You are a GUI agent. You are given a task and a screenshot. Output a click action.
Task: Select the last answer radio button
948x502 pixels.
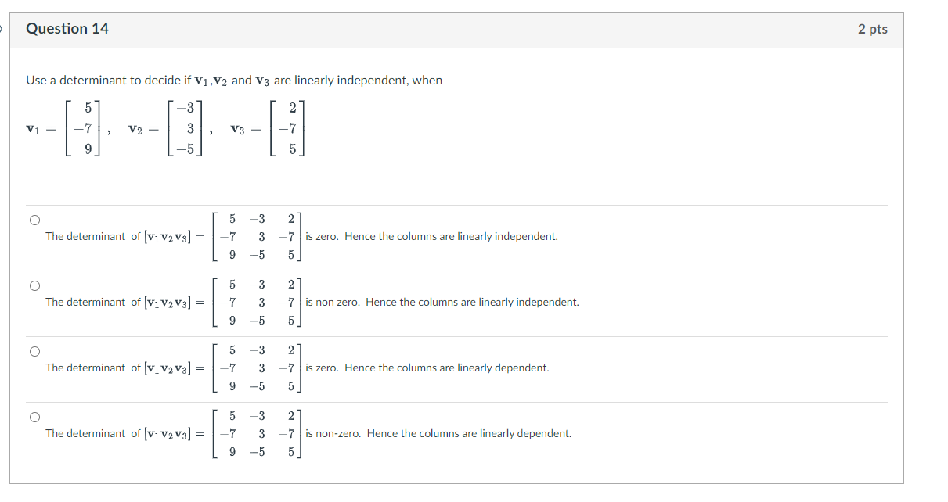34,416
